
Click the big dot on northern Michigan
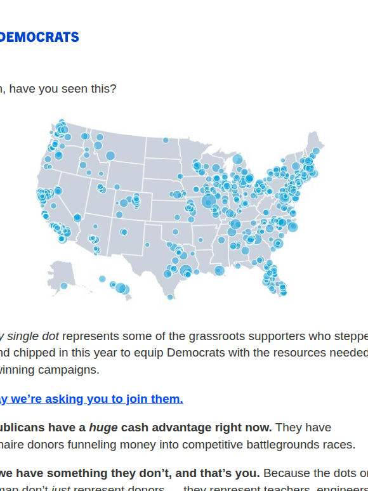coord(238,159)
